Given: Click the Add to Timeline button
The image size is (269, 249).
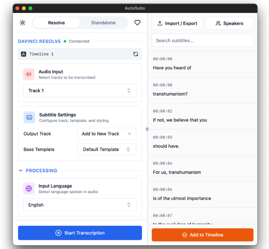Looking at the screenshot, I should click(203, 235).
